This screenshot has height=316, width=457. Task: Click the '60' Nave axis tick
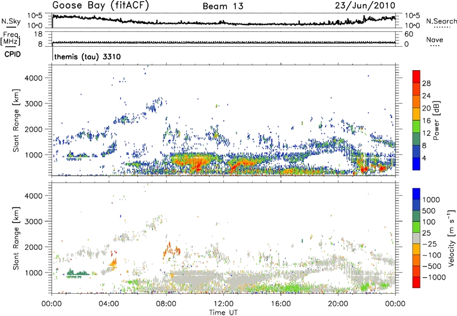point(408,34)
